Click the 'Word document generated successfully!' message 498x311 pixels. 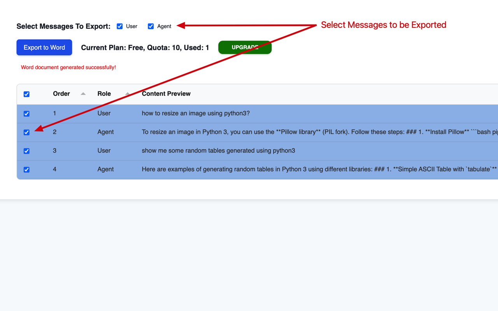pos(68,67)
